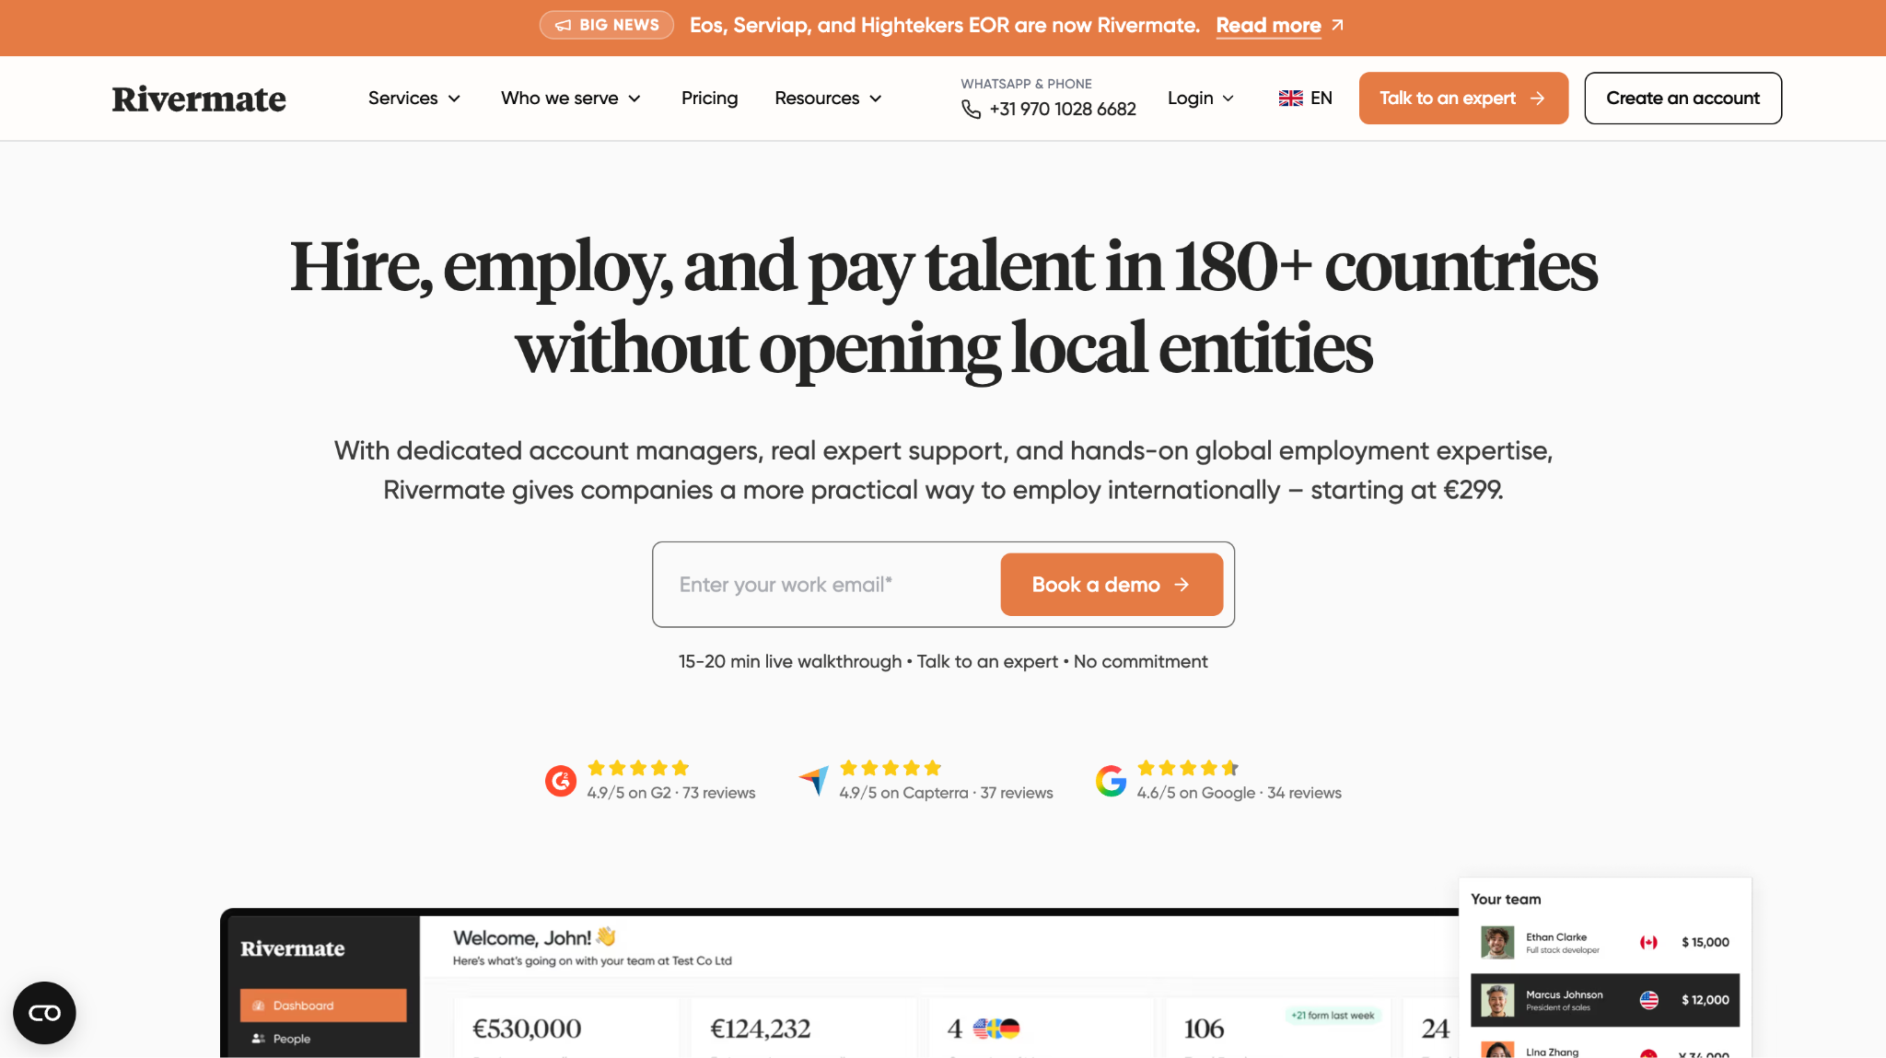The width and height of the screenshot is (1886, 1058).
Task: Select the Ethan Clarke team row
Action: tap(1604, 942)
